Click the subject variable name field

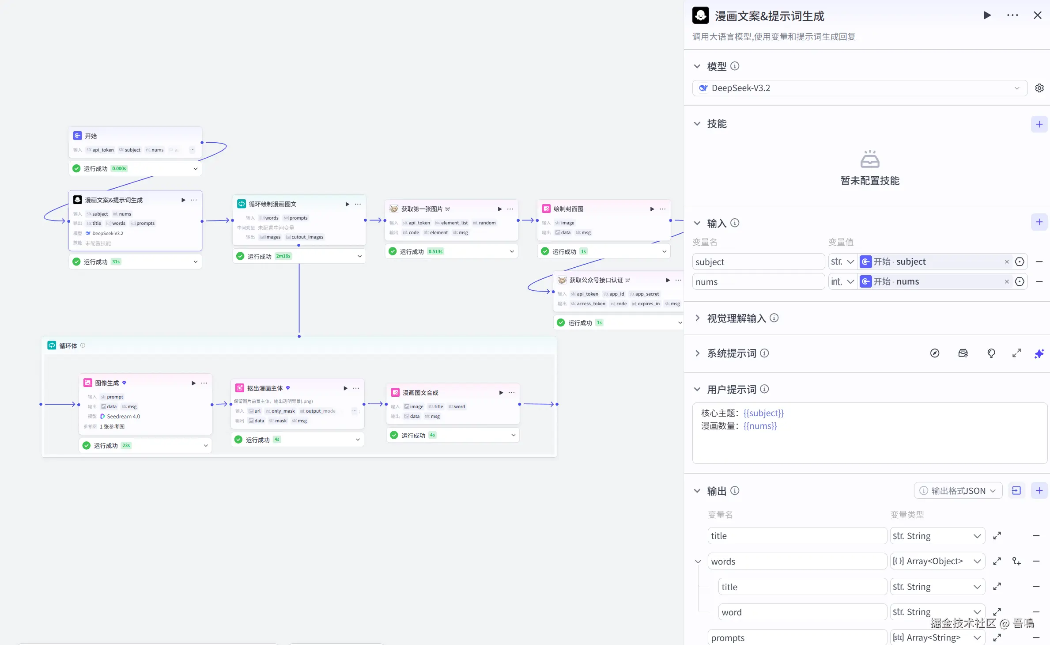click(x=758, y=262)
